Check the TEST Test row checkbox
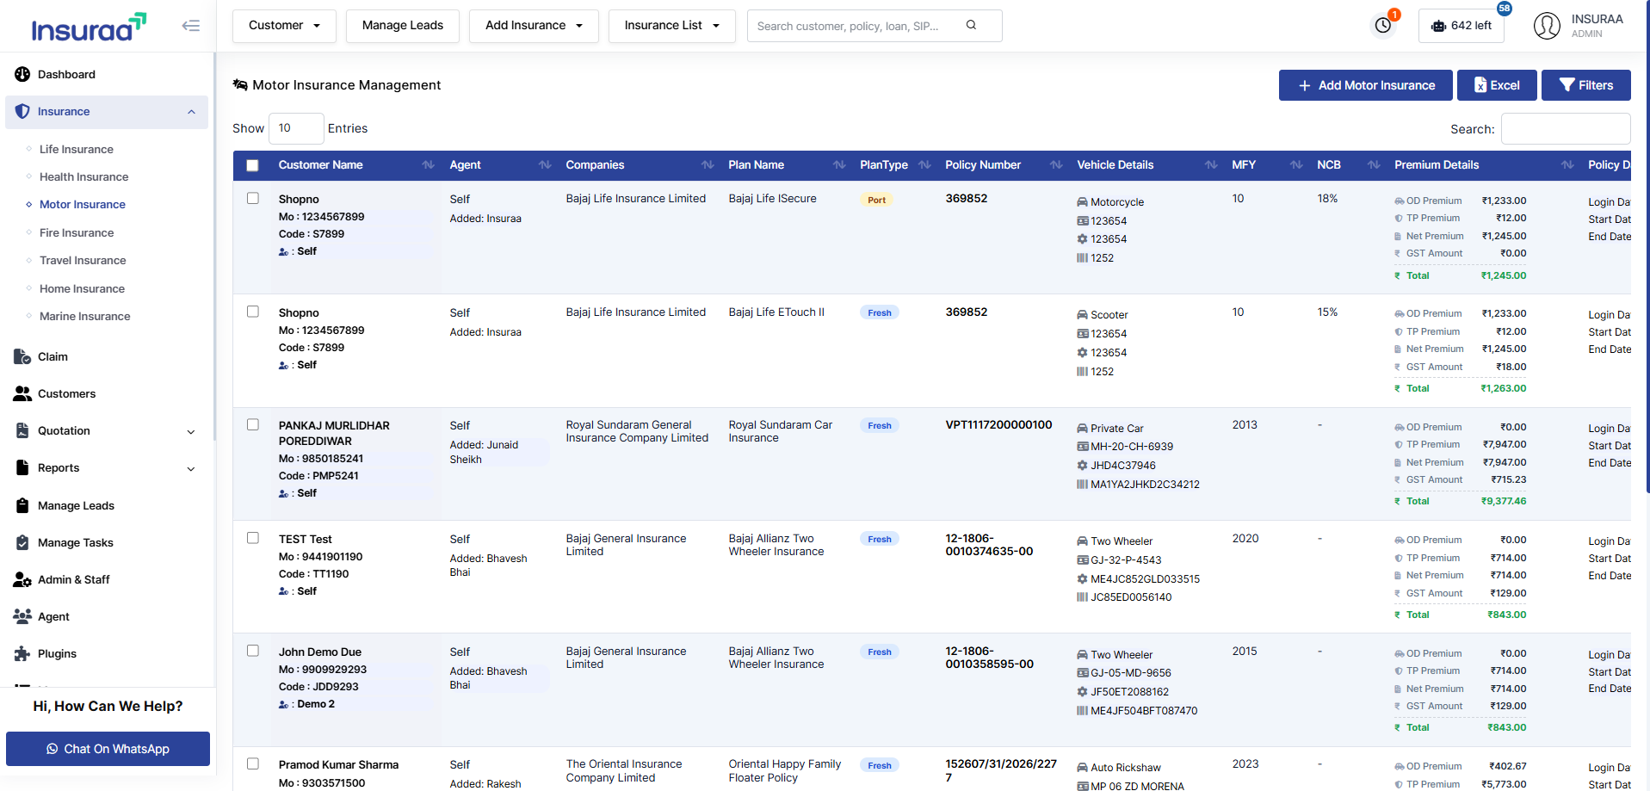The width and height of the screenshot is (1650, 791). pos(253,538)
